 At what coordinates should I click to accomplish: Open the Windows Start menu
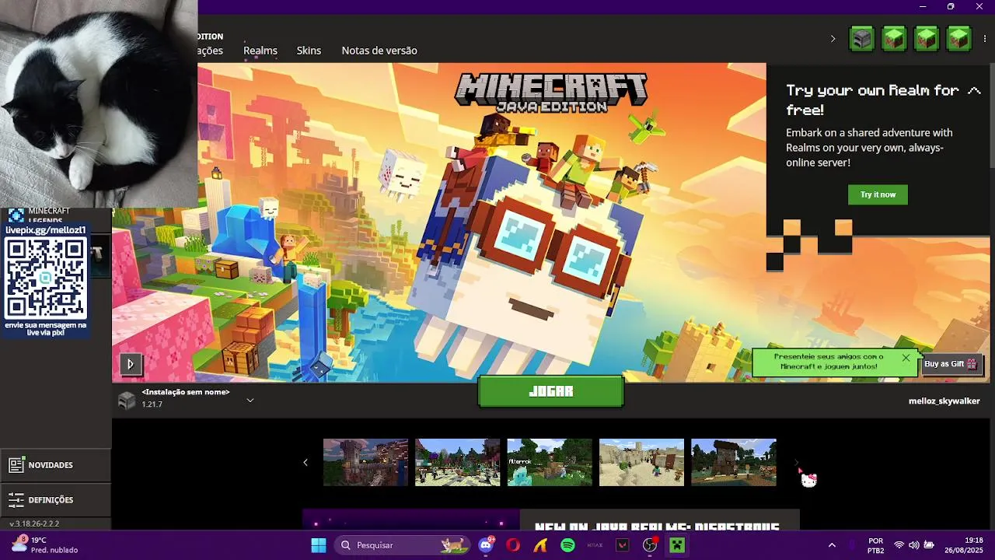319,545
